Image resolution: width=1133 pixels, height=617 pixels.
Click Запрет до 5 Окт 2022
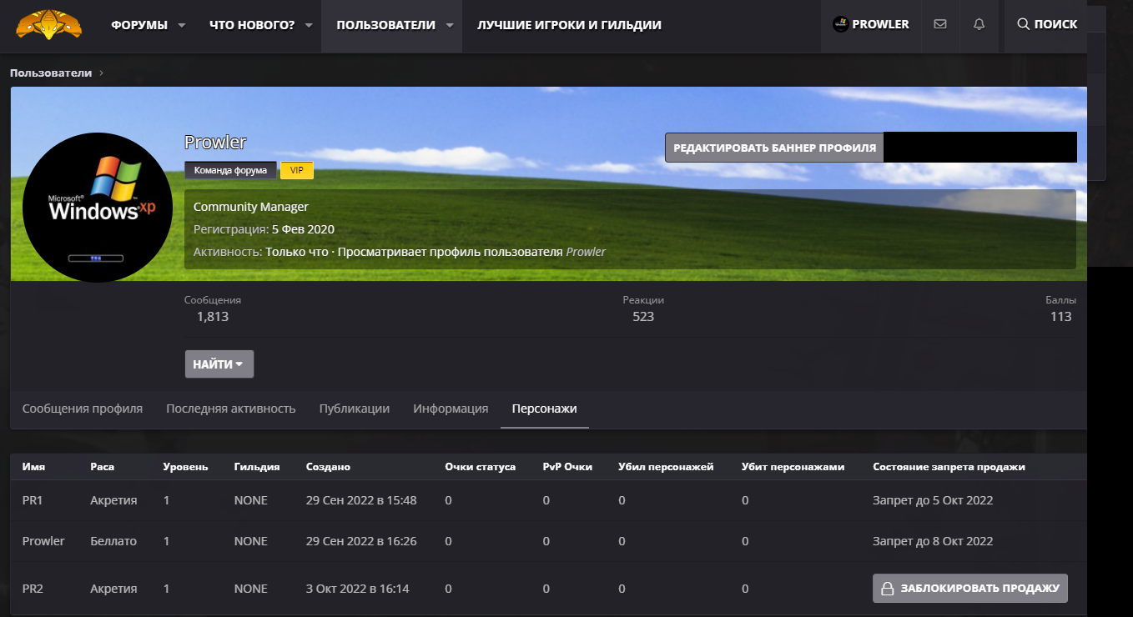pos(933,500)
